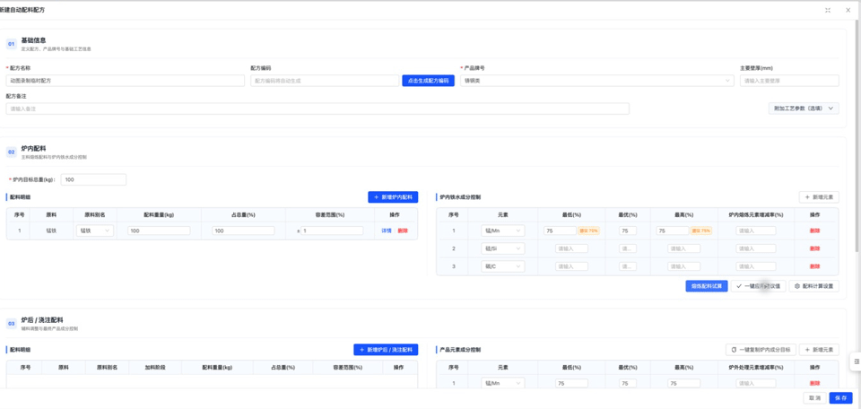Delete the 硅/Si row

pos(815,248)
